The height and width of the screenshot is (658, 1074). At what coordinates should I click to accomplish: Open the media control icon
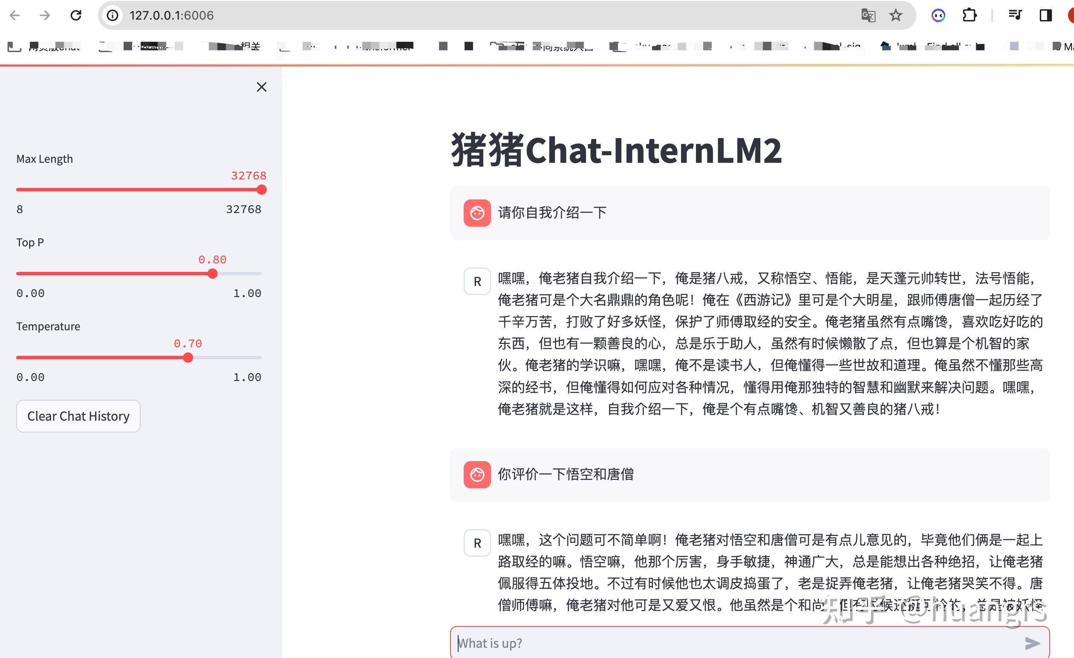(x=1015, y=16)
